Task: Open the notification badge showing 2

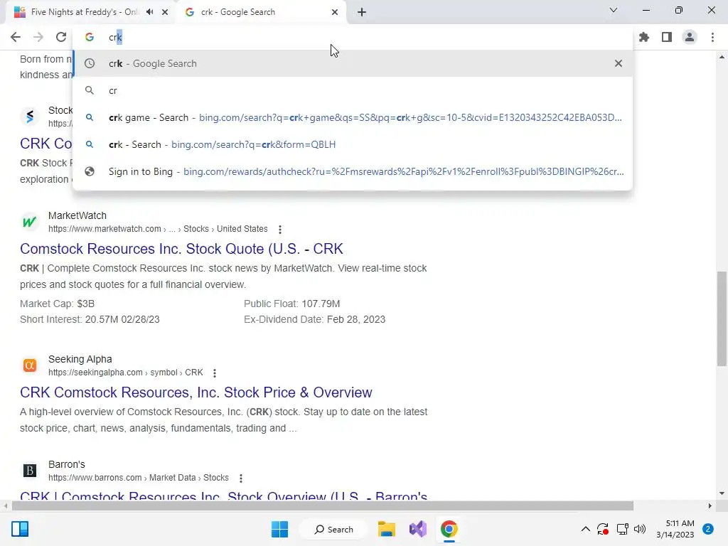Action: coord(708,529)
